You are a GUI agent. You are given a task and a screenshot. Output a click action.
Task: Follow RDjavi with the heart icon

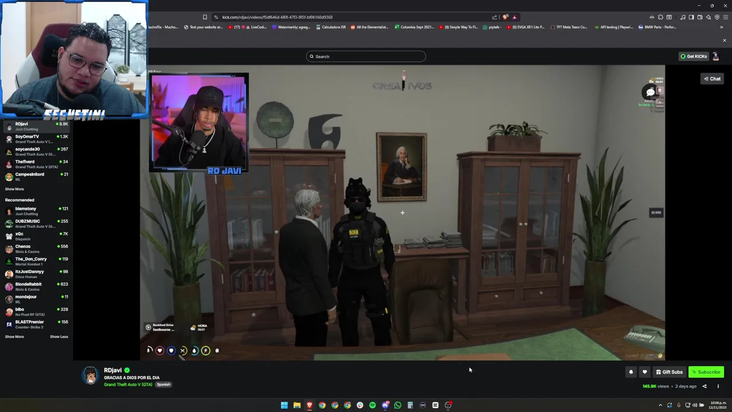click(645, 372)
